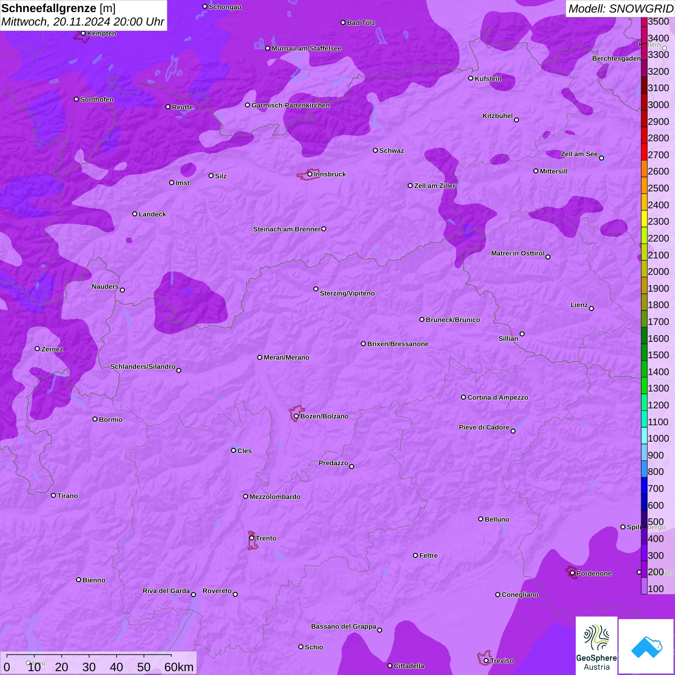The height and width of the screenshot is (675, 675).
Task: Click the blue mountain-cloud logo icon
Action: (647, 647)
